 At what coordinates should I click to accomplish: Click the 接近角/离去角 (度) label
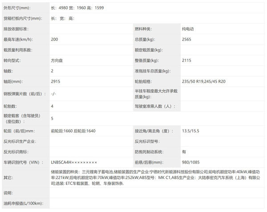(154, 131)
